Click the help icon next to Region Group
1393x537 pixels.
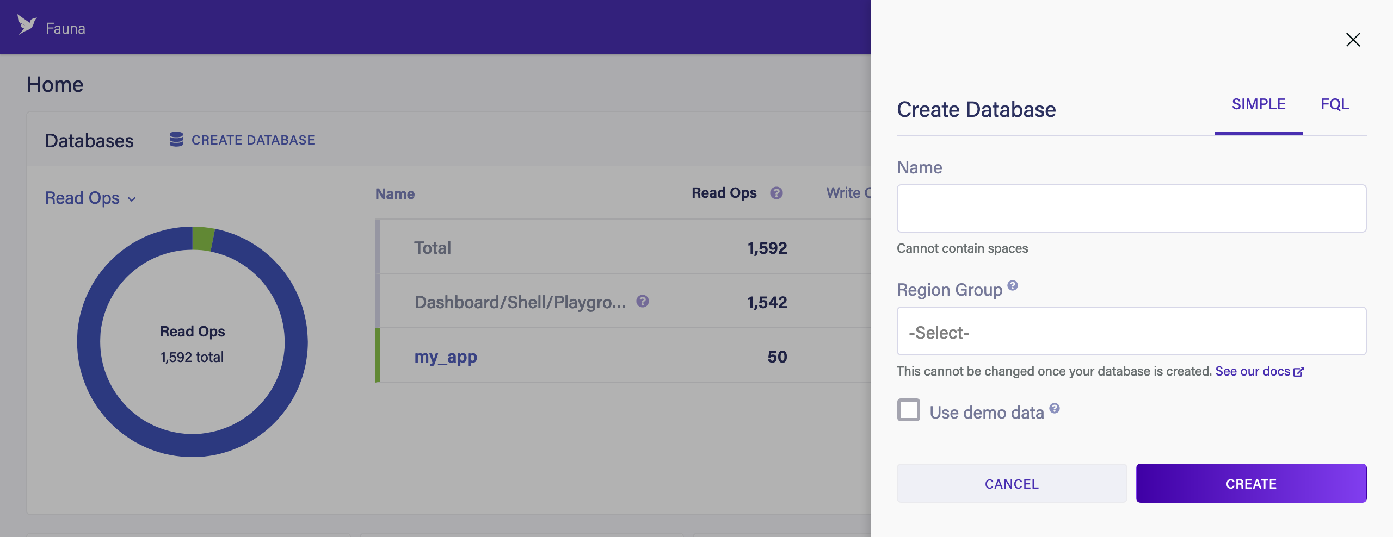(1013, 285)
